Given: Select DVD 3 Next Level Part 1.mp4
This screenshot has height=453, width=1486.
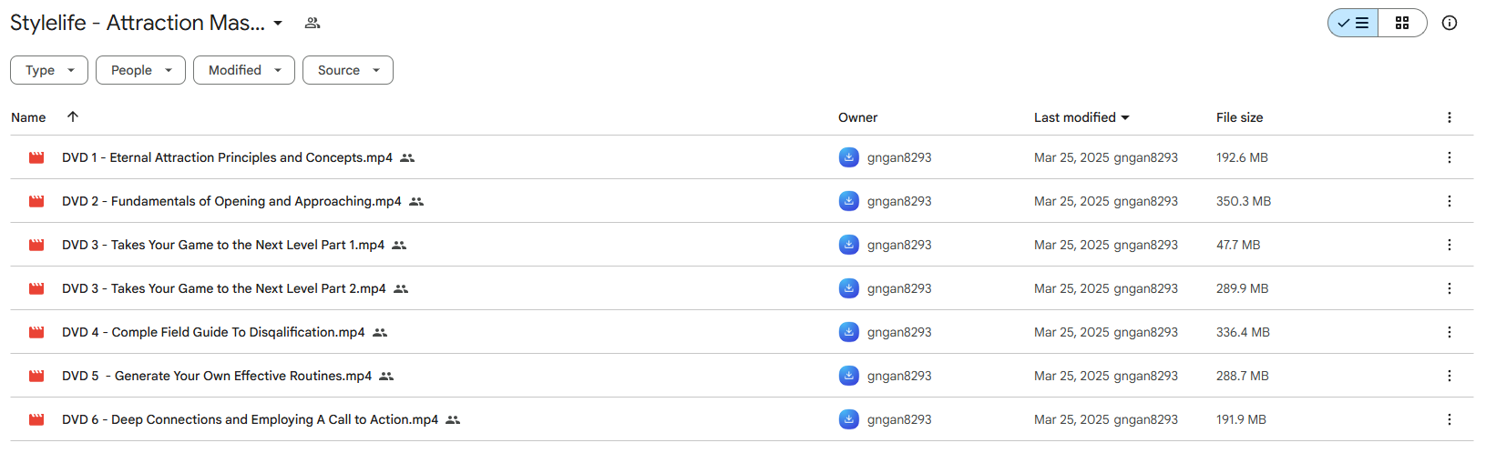Looking at the screenshot, I should [223, 245].
